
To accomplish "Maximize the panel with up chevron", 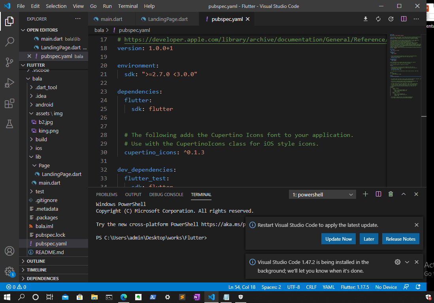I will click(404, 194).
